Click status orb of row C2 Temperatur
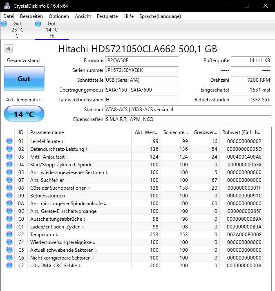Image resolution: width=275 pixels, height=291 pixels. pos(9,235)
